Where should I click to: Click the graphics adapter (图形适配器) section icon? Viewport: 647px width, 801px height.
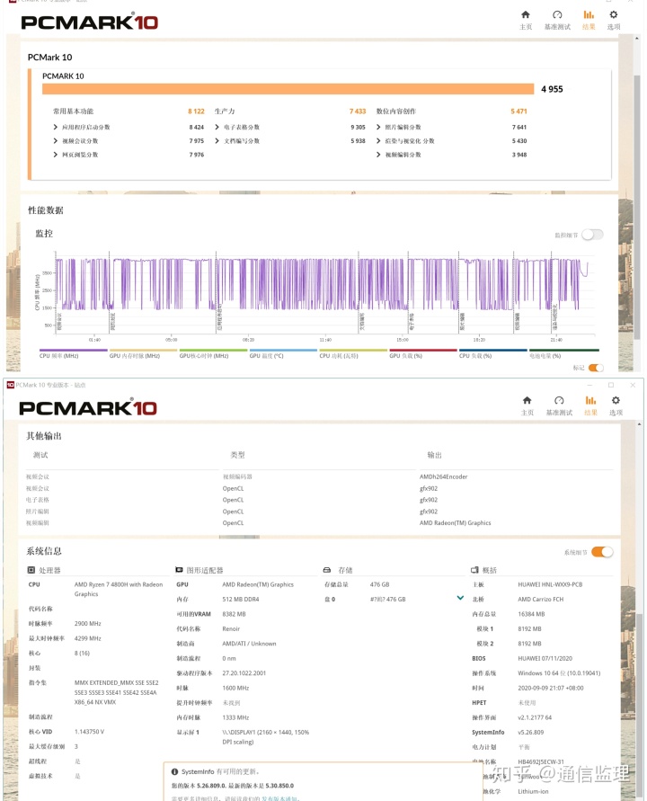tap(179, 570)
